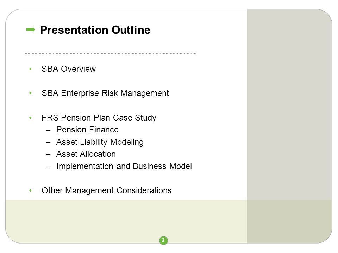Click the gray right sidebar panel
The width and height of the screenshot is (338, 253).
(289, 105)
